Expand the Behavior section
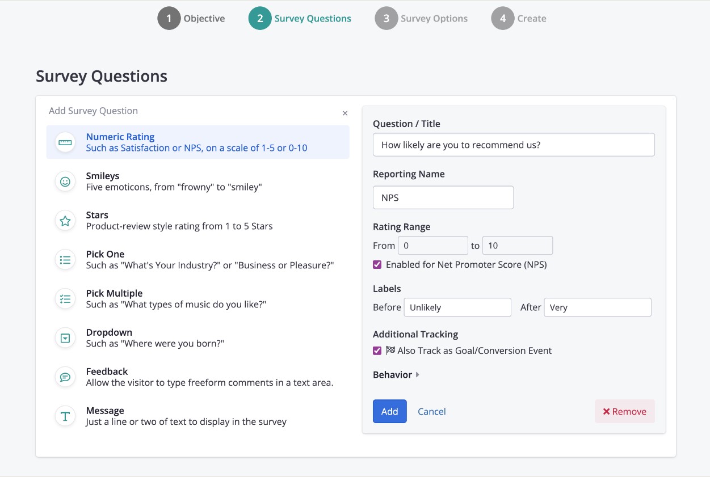710x477 pixels. [396, 375]
